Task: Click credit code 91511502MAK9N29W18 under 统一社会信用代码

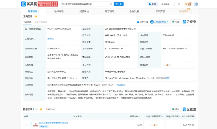Action: (x=59, y=29)
